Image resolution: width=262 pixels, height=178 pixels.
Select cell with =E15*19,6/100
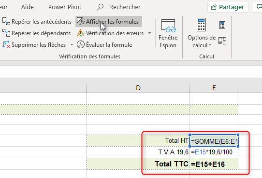click(214, 152)
